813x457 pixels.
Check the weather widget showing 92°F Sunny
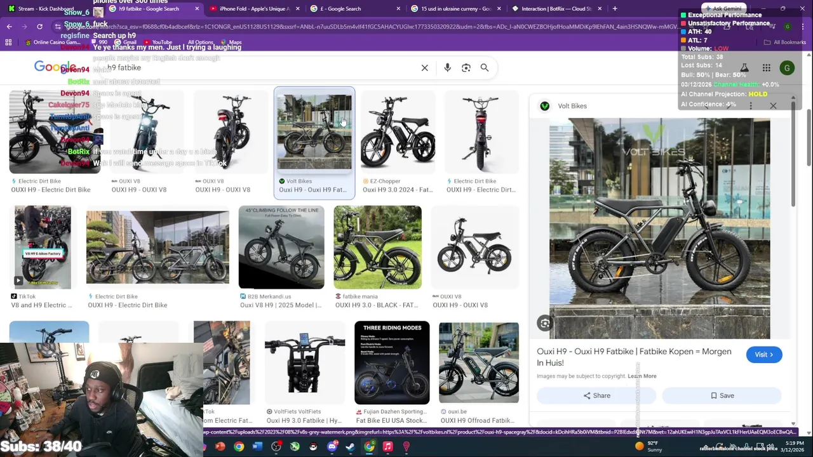pyautogui.click(x=649, y=447)
